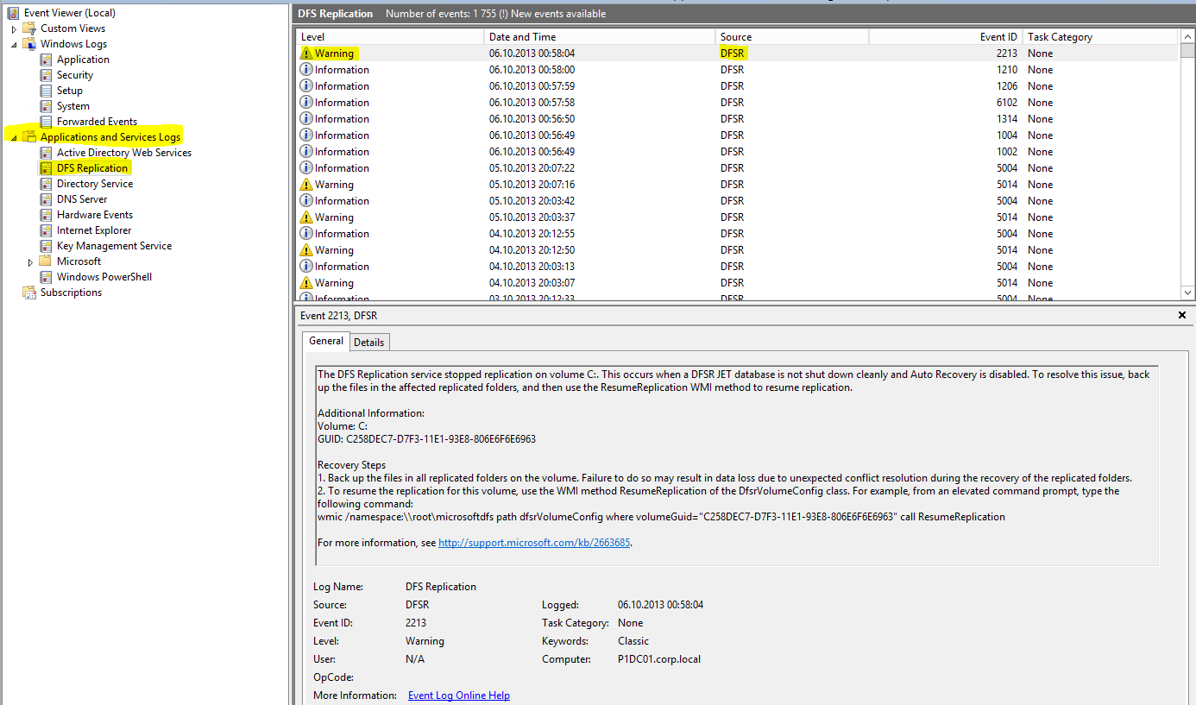Switch to the General tab

pos(326,341)
